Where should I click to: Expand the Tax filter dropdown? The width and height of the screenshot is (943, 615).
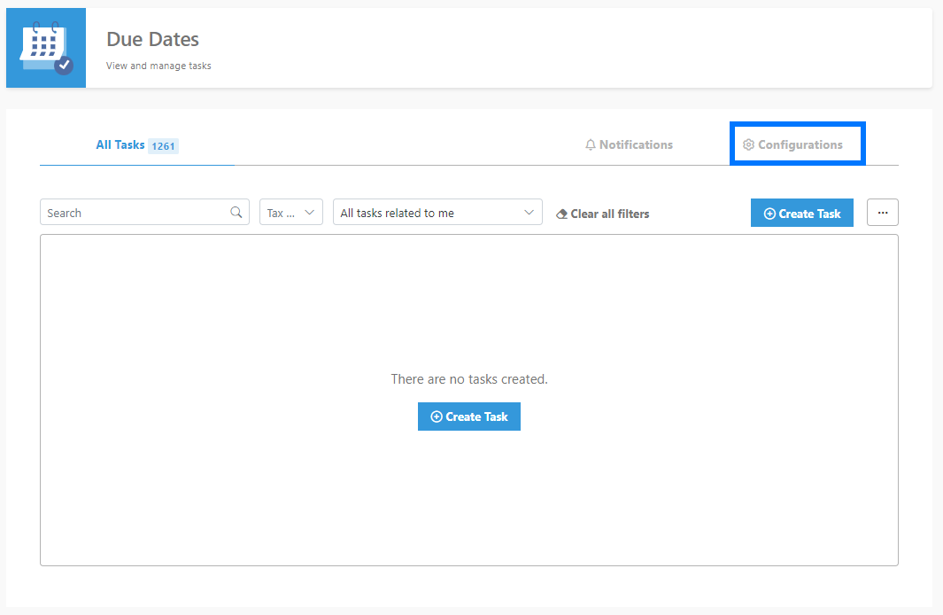point(290,213)
